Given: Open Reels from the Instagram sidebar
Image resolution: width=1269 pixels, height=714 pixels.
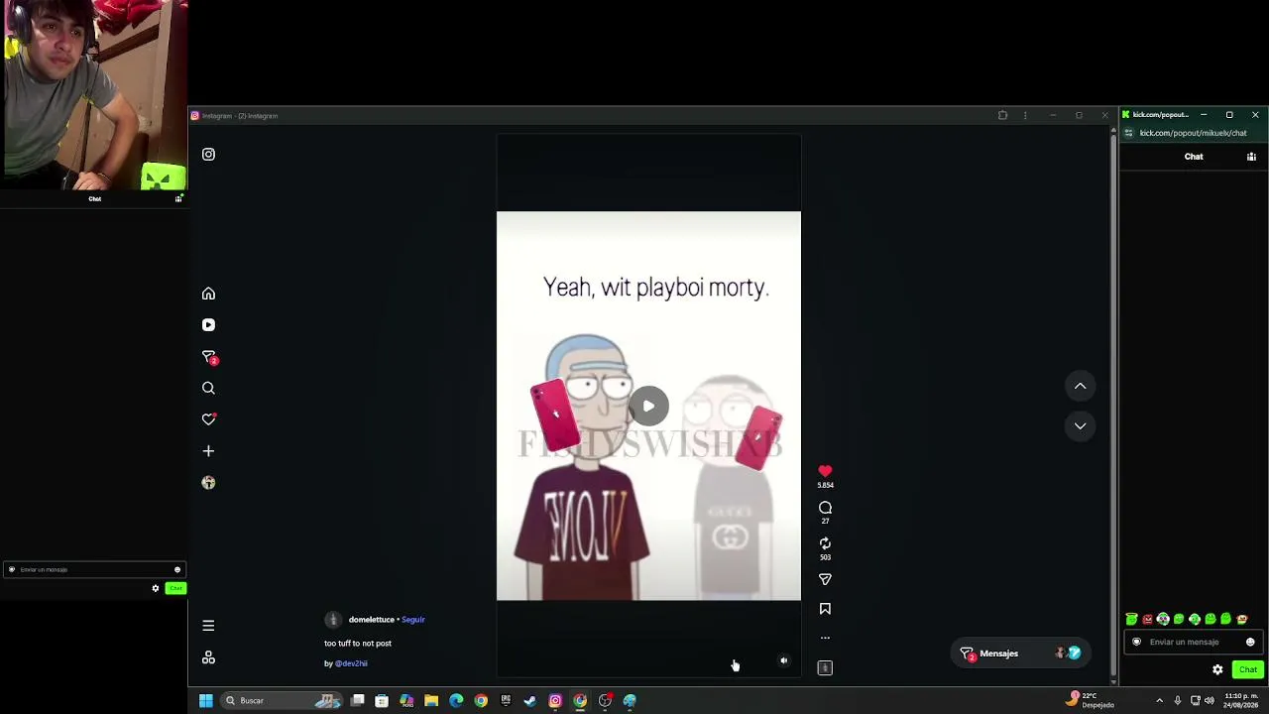Looking at the screenshot, I should (x=208, y=325).
